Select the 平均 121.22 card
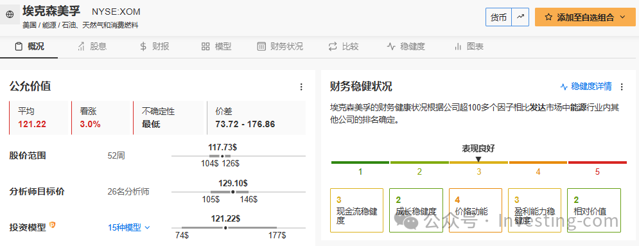The image size is (639, 246). tap(39, 118)
